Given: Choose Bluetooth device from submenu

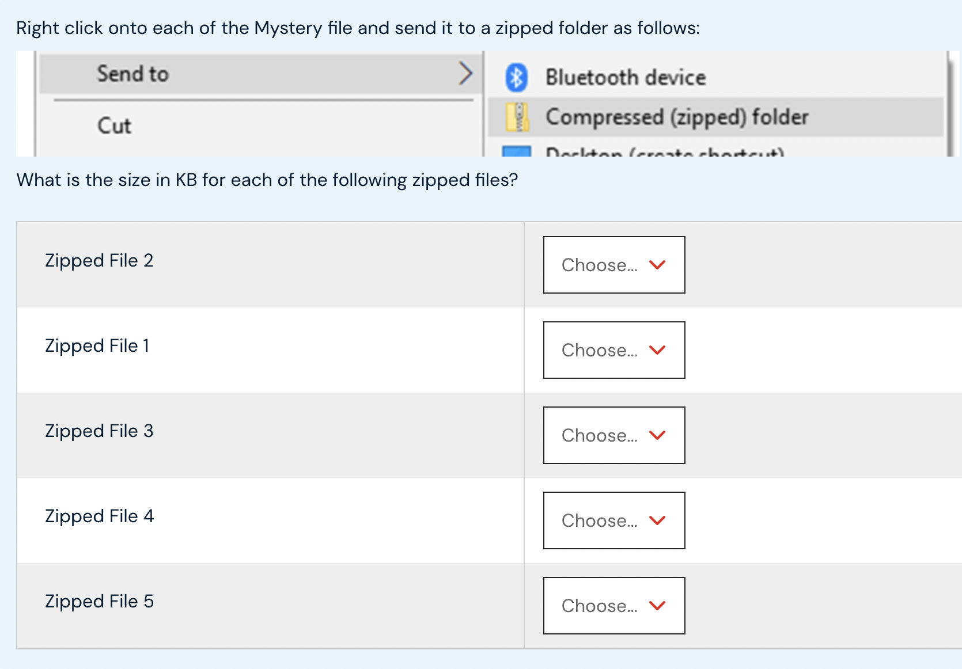Looking at the screenshot, I should [x=626, y=77].
